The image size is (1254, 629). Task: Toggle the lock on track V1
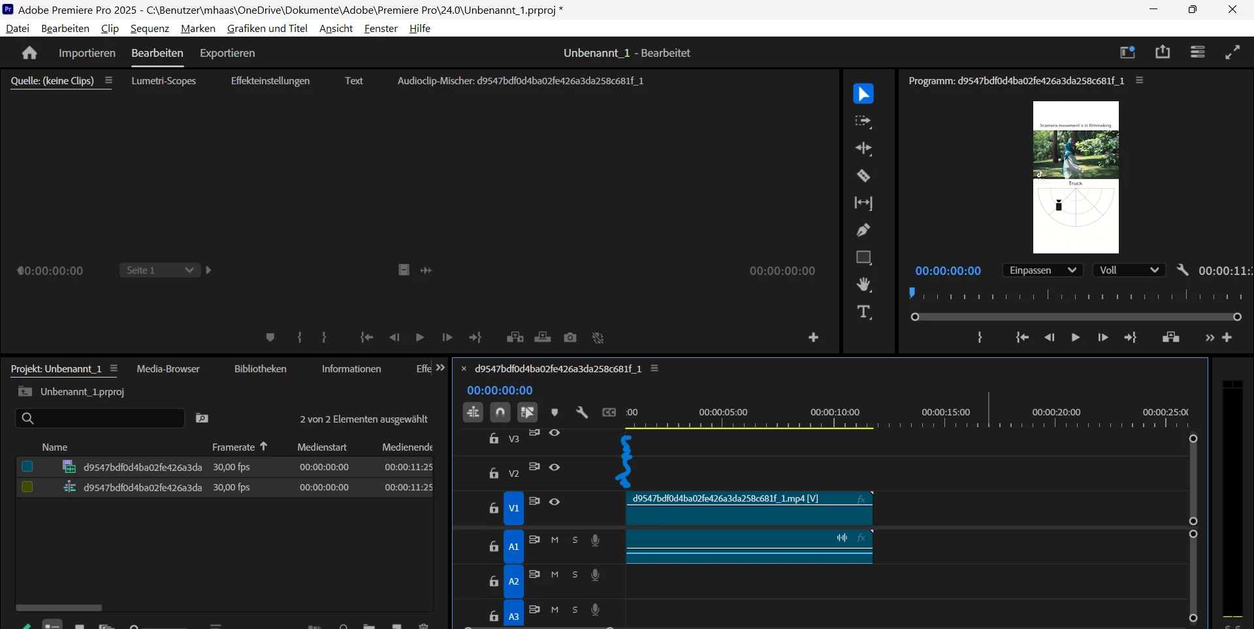click(x=494, y=508)
